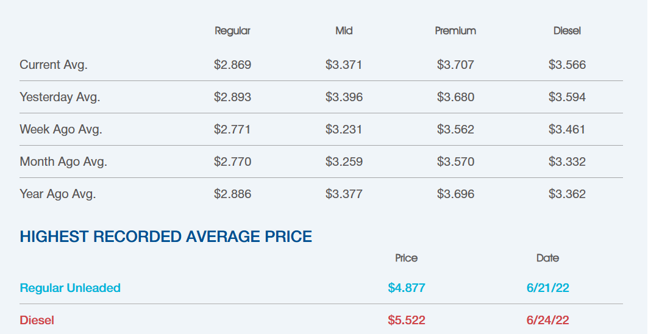Click the year ago diesel price $3.362
This screenshot has height=334, width=648.
[x=567, y=194]
